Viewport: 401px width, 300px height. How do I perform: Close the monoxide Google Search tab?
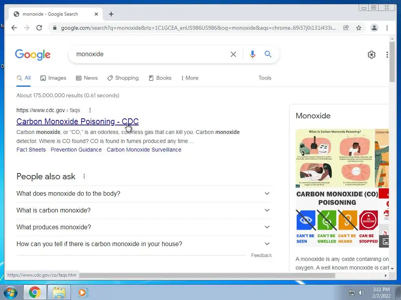pyautogui.click(x=96, y=14)
